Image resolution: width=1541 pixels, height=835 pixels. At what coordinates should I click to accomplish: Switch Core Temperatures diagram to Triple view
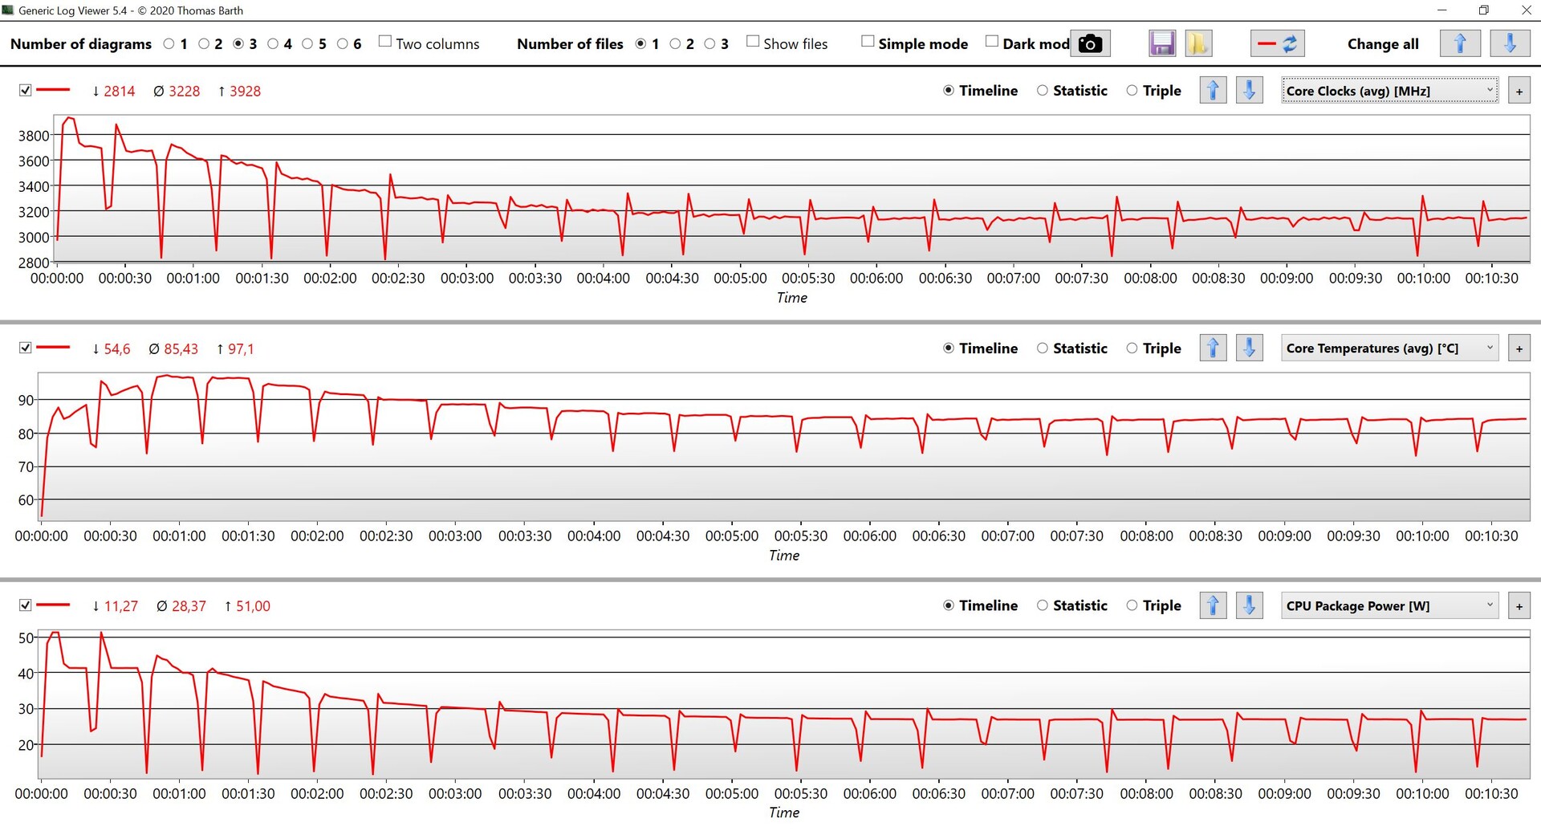click(1132, 348)
